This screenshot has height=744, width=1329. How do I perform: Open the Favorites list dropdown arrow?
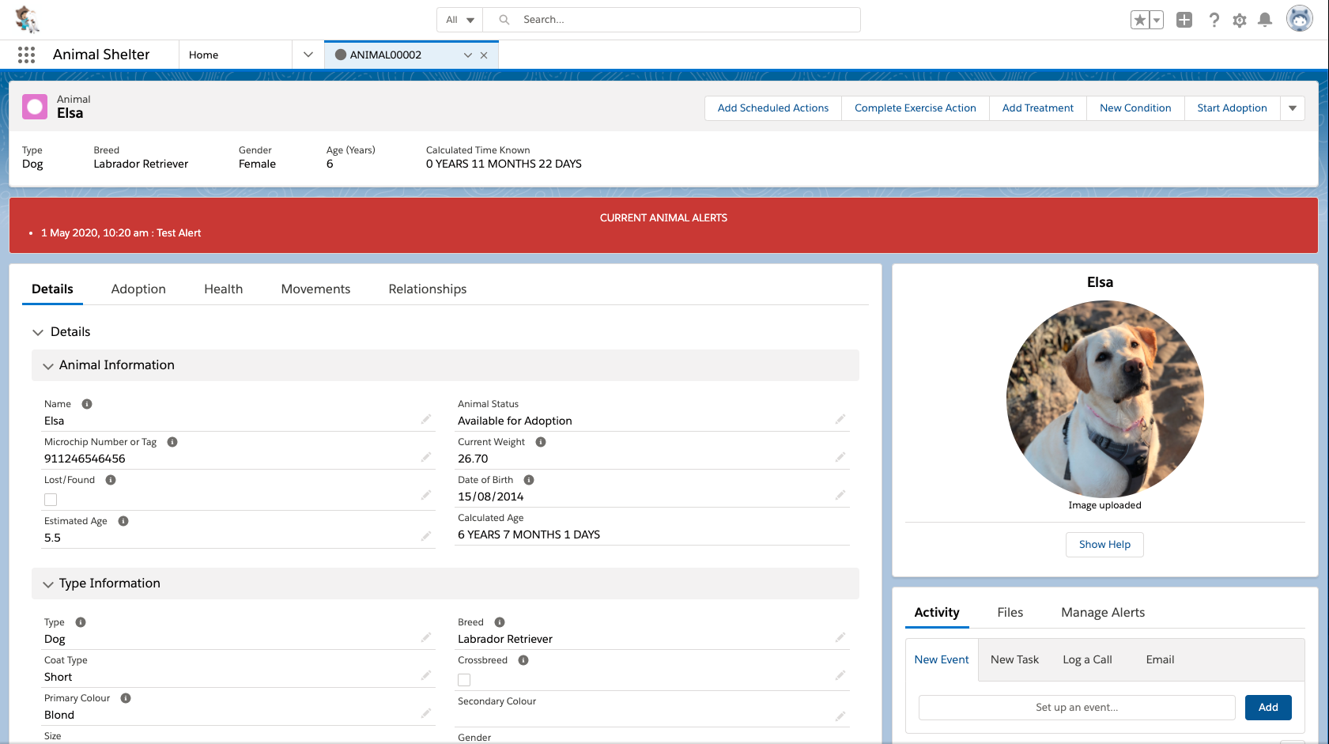click(x=1157, y=20)
